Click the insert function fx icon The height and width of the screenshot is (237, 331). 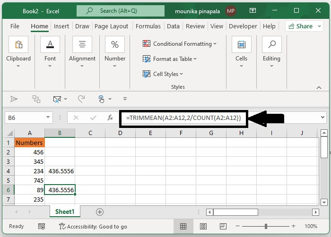click(x=110, y=118)
